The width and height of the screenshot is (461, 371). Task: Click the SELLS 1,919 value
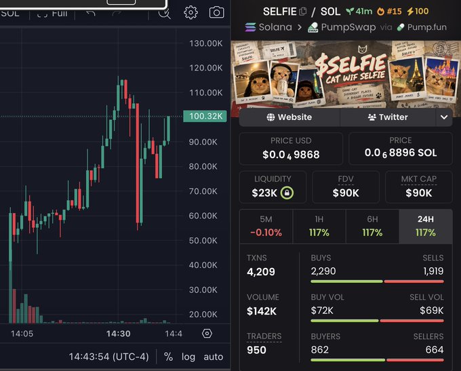[433, 271]
